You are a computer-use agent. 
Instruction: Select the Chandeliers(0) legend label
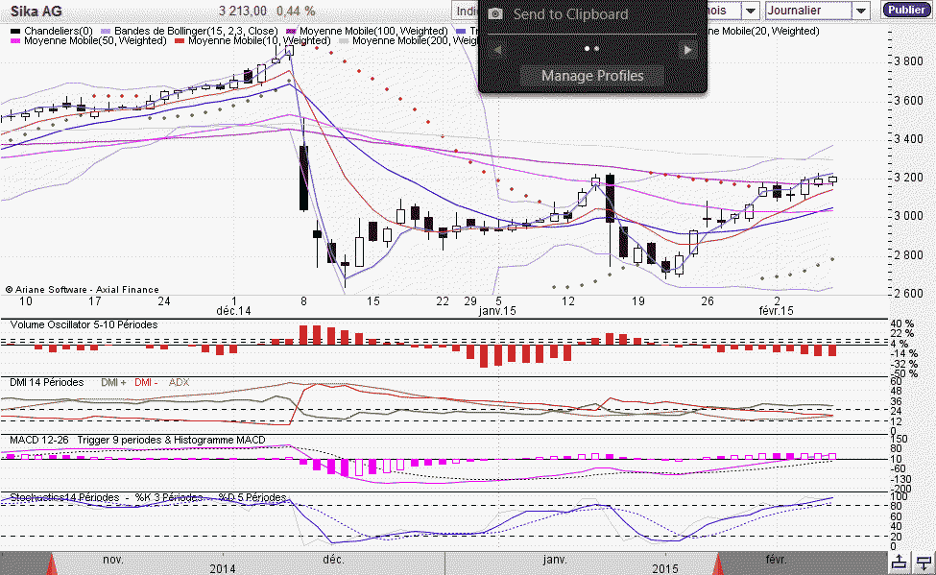59,31
